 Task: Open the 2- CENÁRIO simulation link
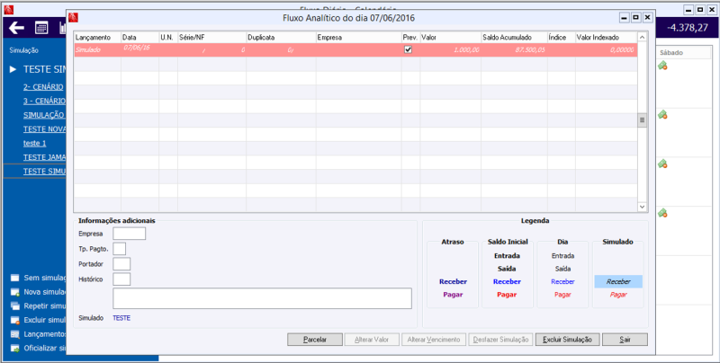[43, 86]
